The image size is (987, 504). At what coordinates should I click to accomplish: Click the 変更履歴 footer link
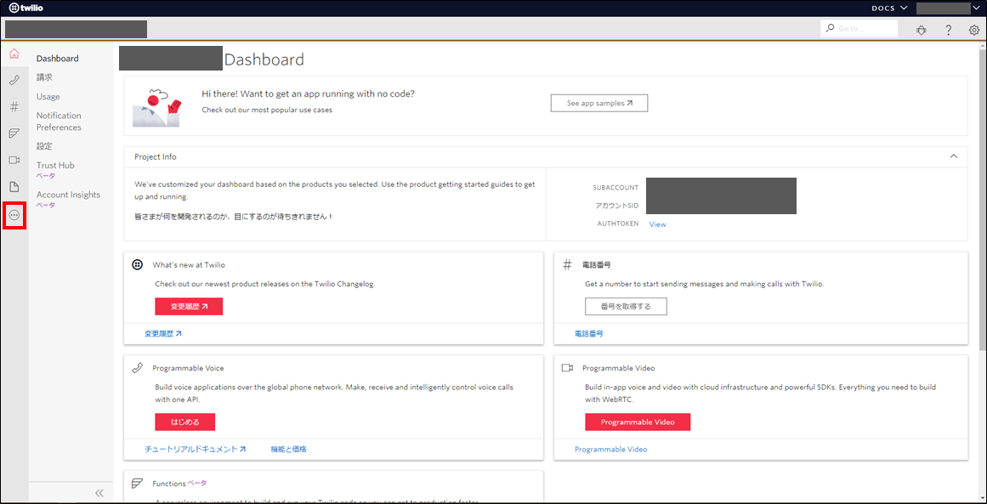click(163, 333)
